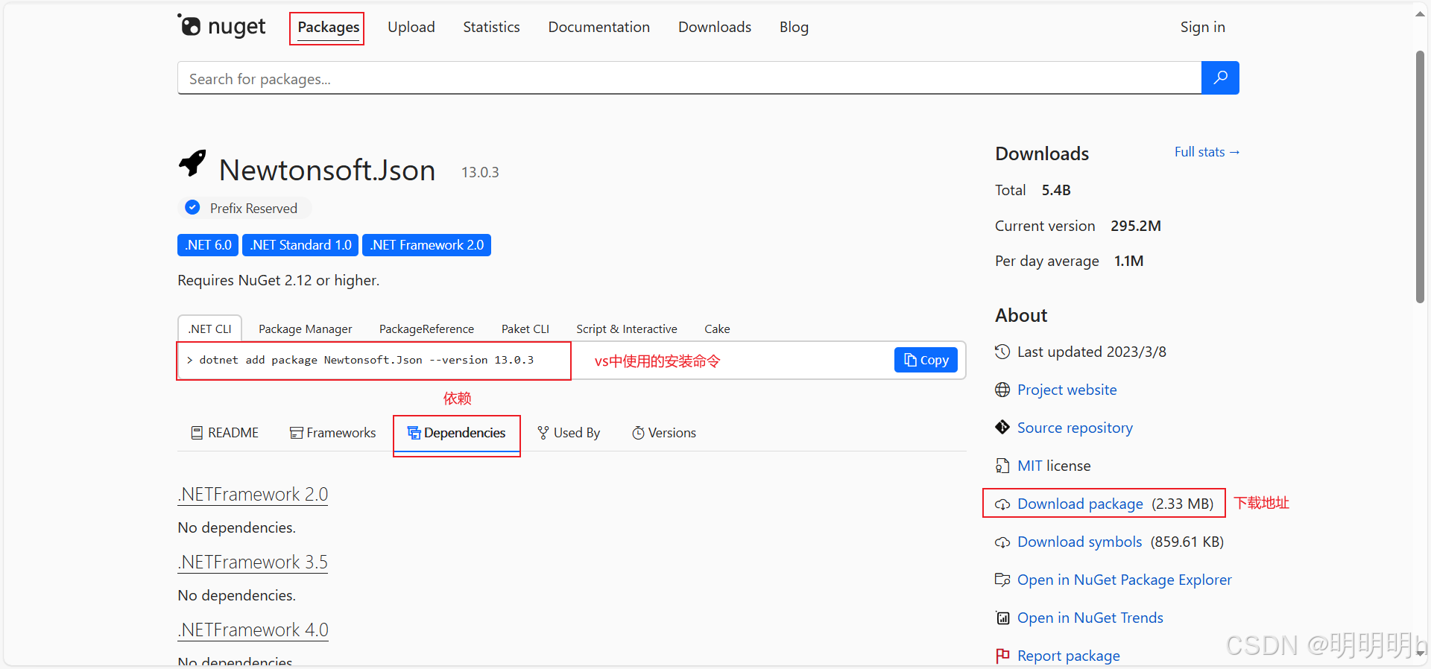Select the Paket CLI tab
Viewport: 1431px width, 669px height.
pyautogui.click(x=525, y=329)
